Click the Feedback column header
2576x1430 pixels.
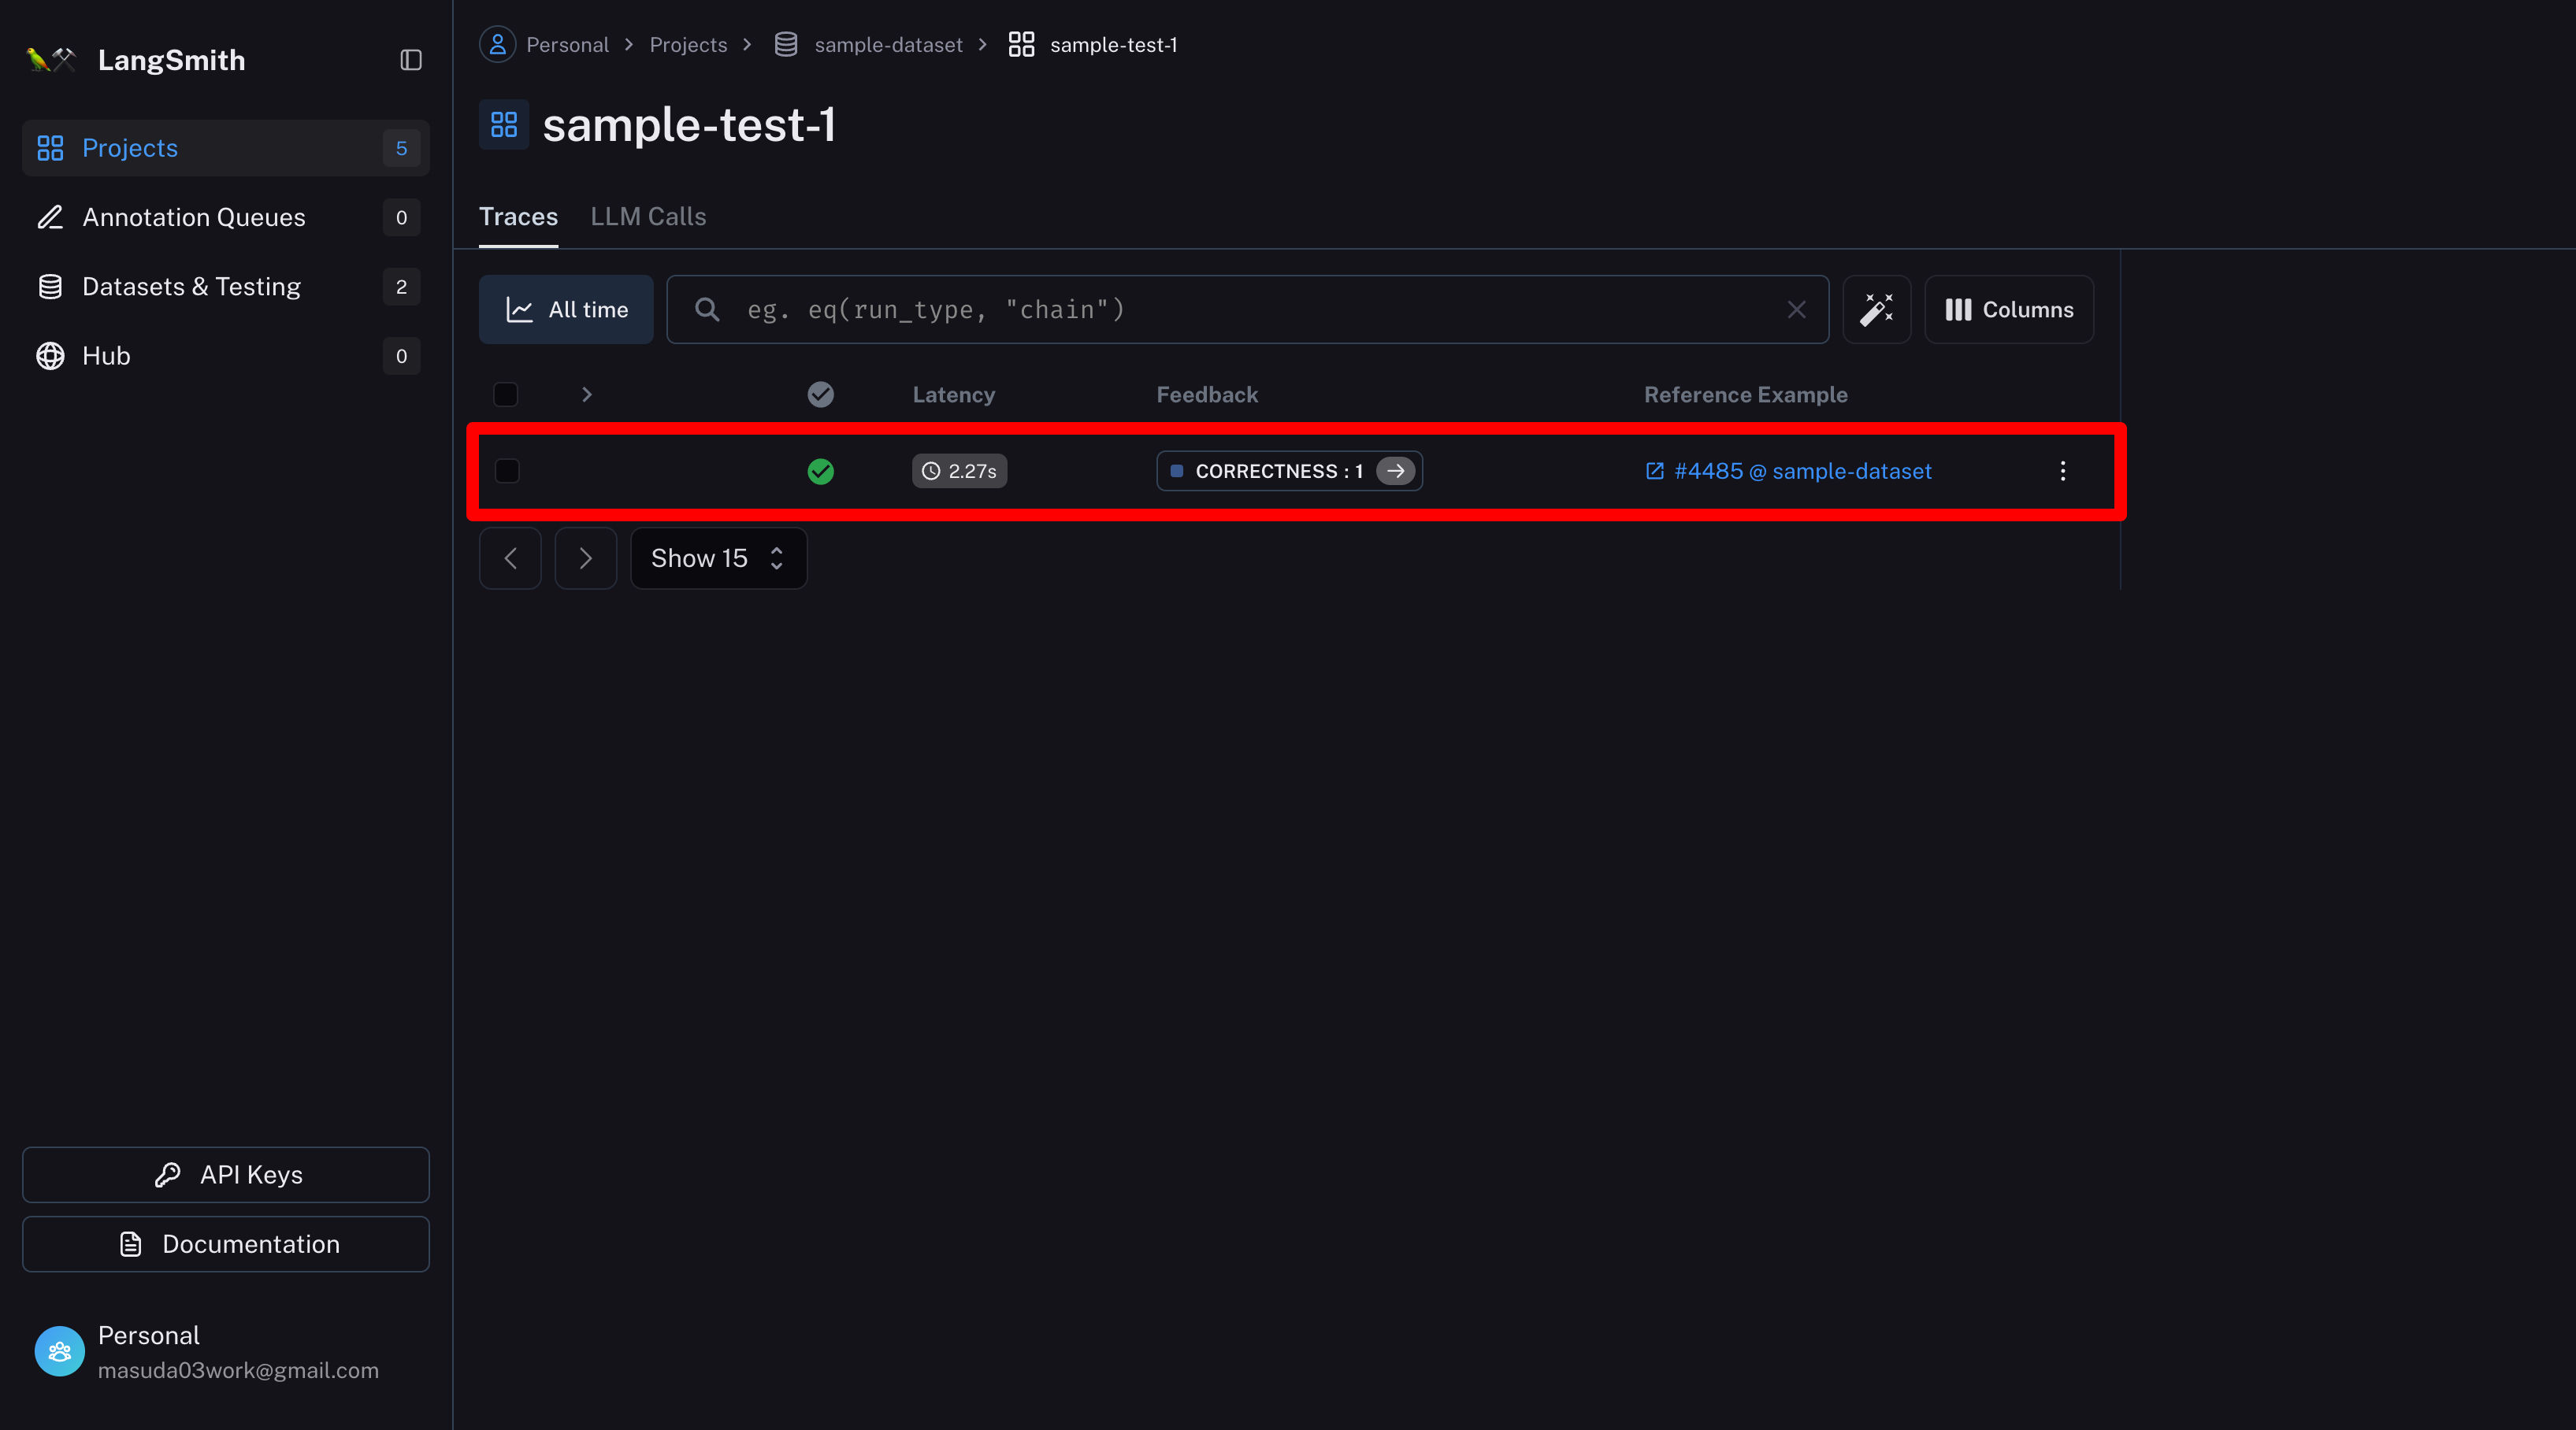[1207, 395]
